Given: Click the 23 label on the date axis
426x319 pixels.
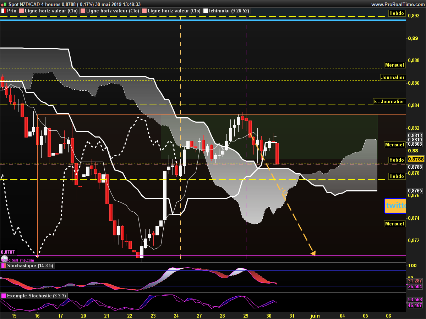Looking at the screenshot, I should click(153, 315).
